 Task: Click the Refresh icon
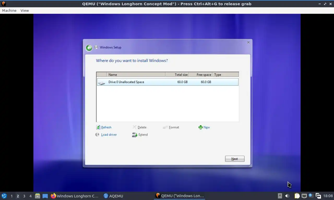pos(98,127)
